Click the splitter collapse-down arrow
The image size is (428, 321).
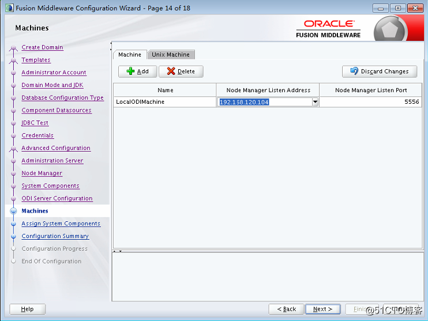click(121, 251)
